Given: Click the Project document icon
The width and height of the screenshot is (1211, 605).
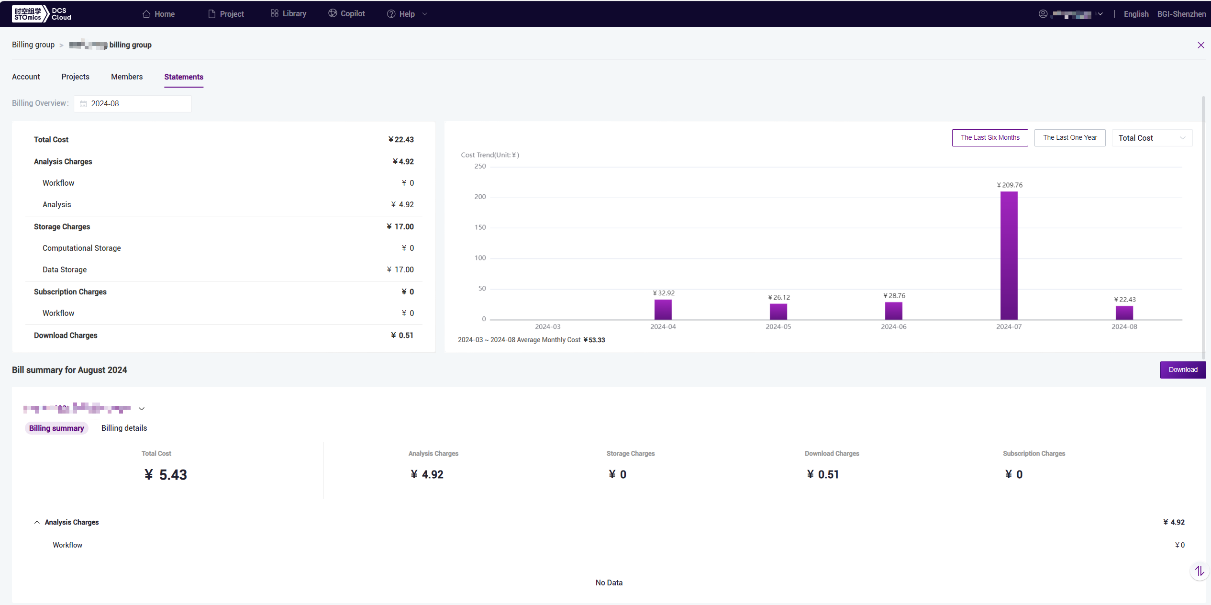Looking at the screenshot, I should (212, 14).
